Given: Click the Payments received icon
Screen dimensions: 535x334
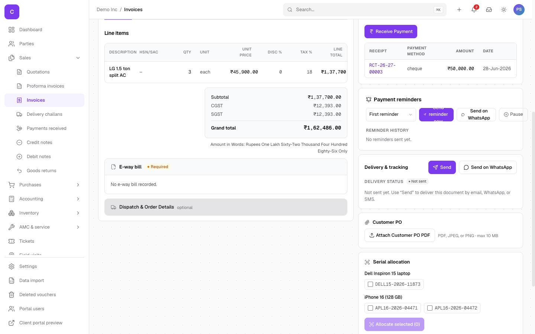Looking at the screenshot, I should 19,128.
